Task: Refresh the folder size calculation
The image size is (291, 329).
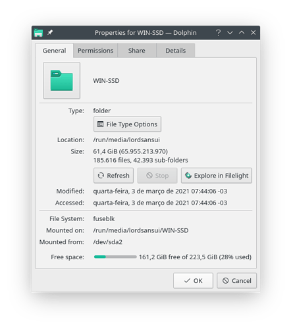Action: pos(113,176)
